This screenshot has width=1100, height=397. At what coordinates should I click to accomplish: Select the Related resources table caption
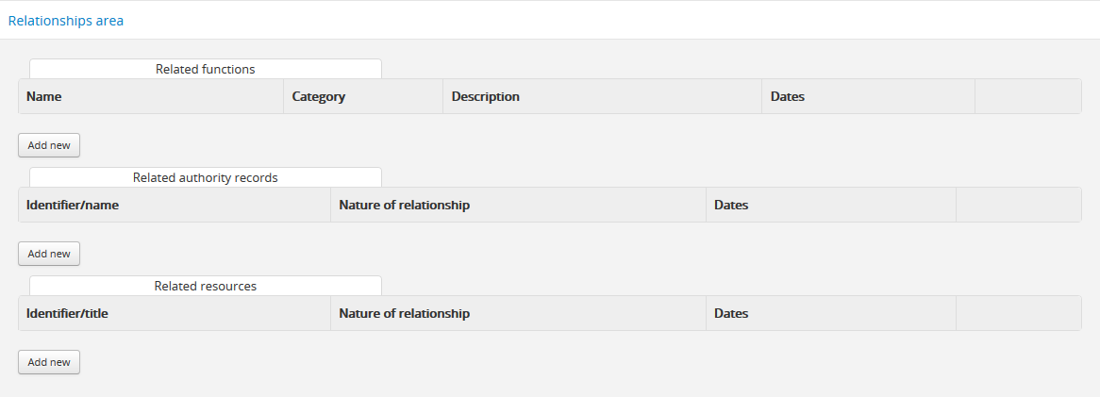coord(206,286)
